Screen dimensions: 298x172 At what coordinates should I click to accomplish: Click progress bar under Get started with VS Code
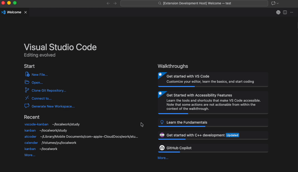[213, 86]
